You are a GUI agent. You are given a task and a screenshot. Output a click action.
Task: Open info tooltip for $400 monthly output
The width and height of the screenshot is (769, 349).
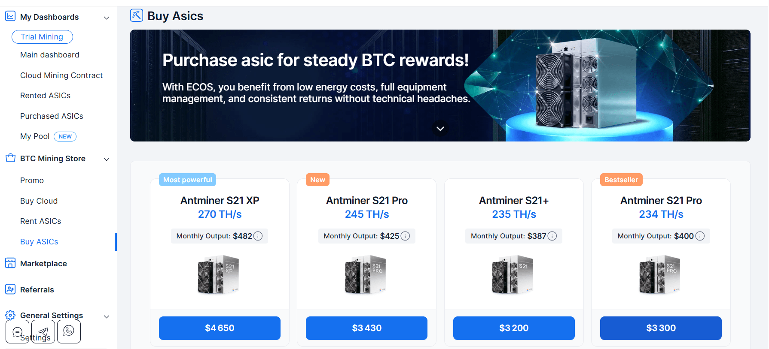(700, 236)
